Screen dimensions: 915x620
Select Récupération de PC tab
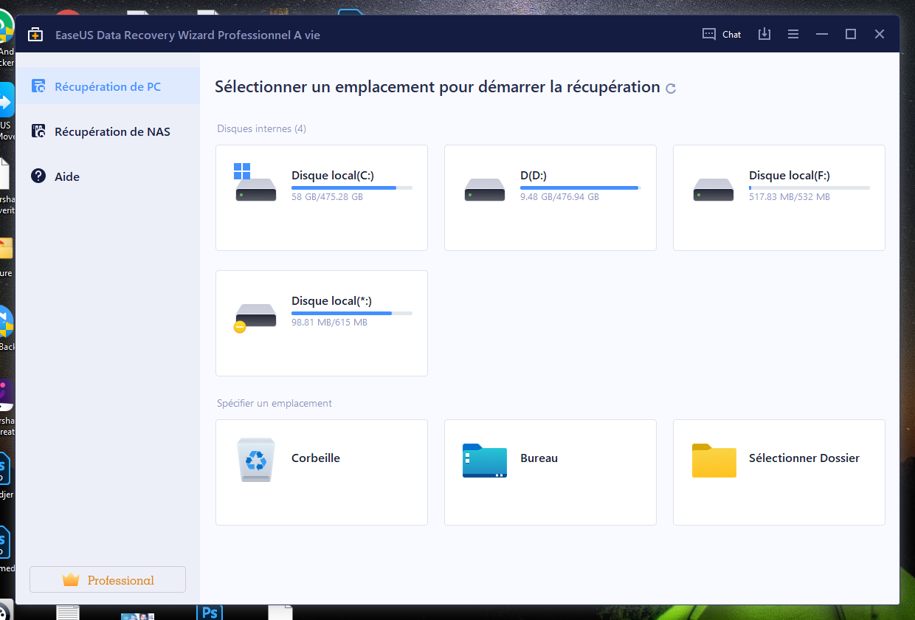108,86
